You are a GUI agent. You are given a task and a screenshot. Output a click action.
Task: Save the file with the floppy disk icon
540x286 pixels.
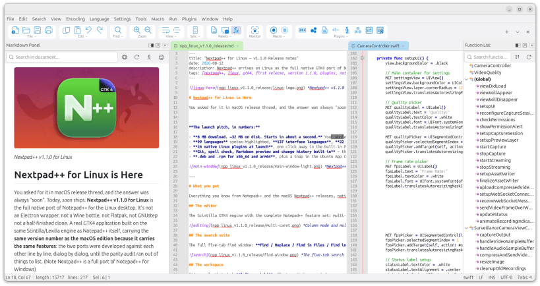tap(38, 30)
